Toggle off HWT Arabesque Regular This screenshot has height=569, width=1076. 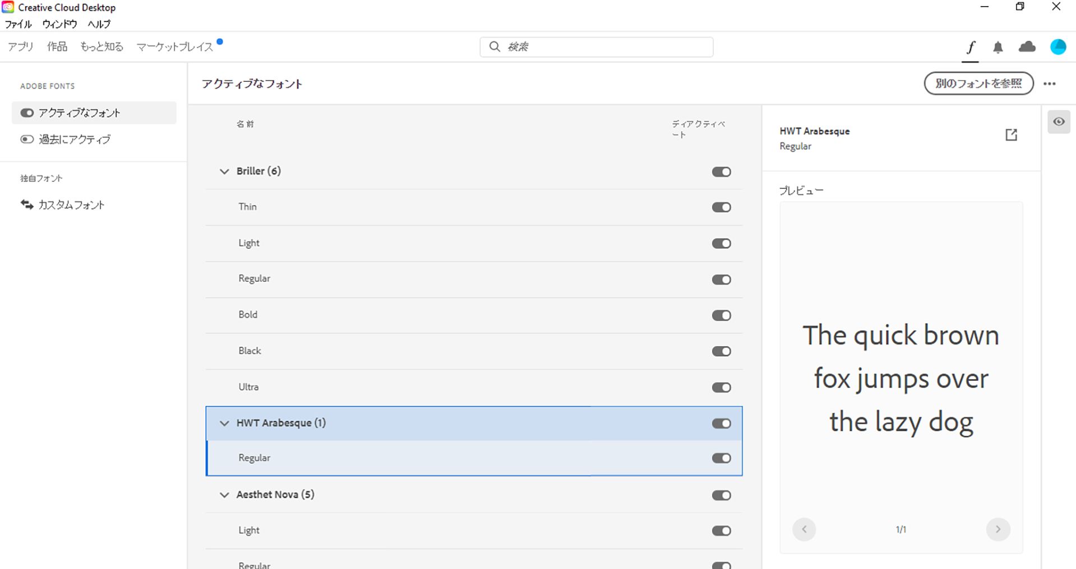(x=722, y=458)
